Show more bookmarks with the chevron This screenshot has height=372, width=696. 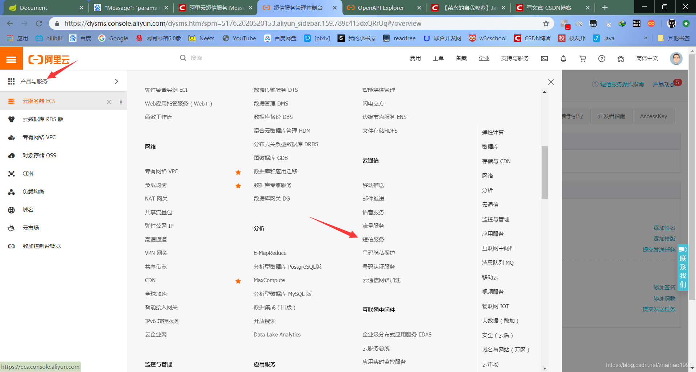click(646, 38)
